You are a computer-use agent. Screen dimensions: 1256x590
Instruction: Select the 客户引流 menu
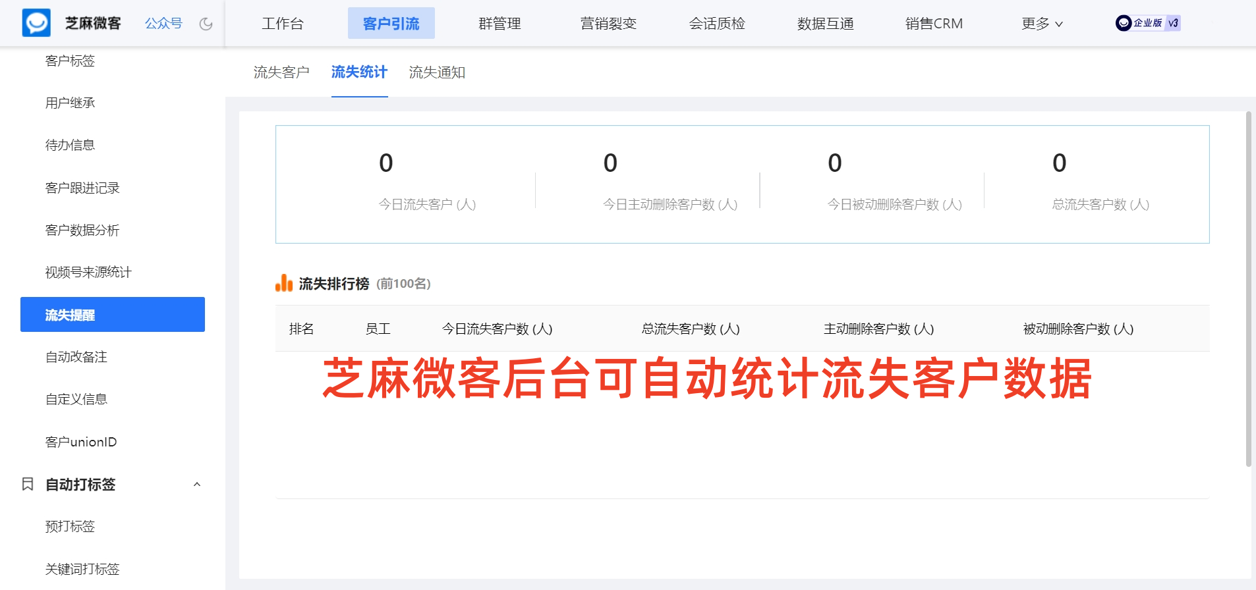[391, 24]
